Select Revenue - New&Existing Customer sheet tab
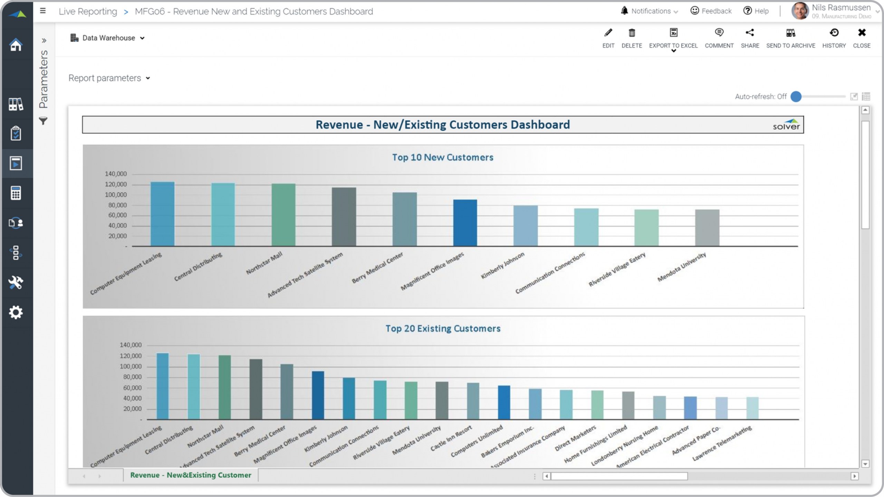Screen dimensions: 884x497 (x=191, y=475)
